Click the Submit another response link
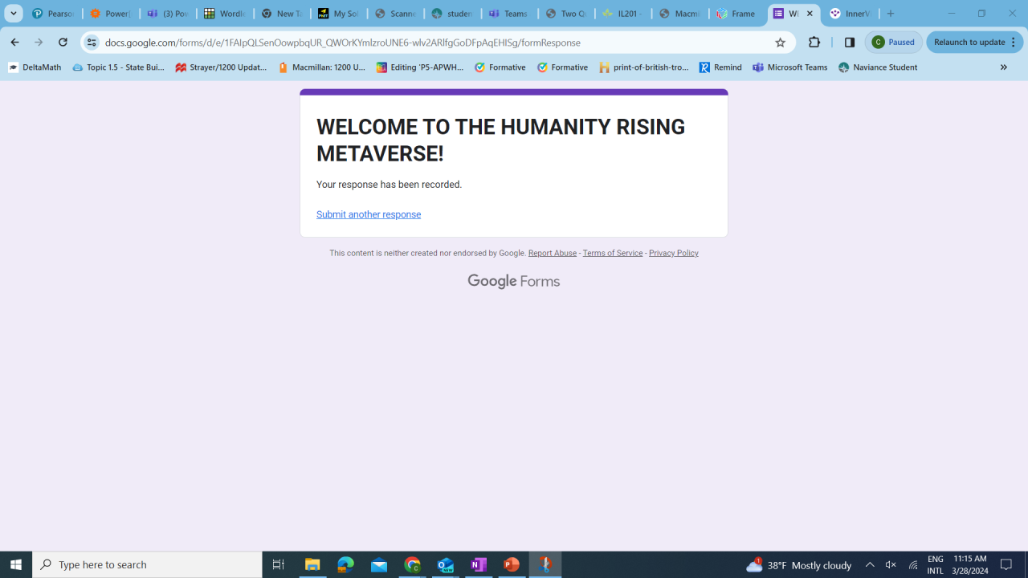The height and width of the screenshot is (578, 1028). click(x=369, y=214)
